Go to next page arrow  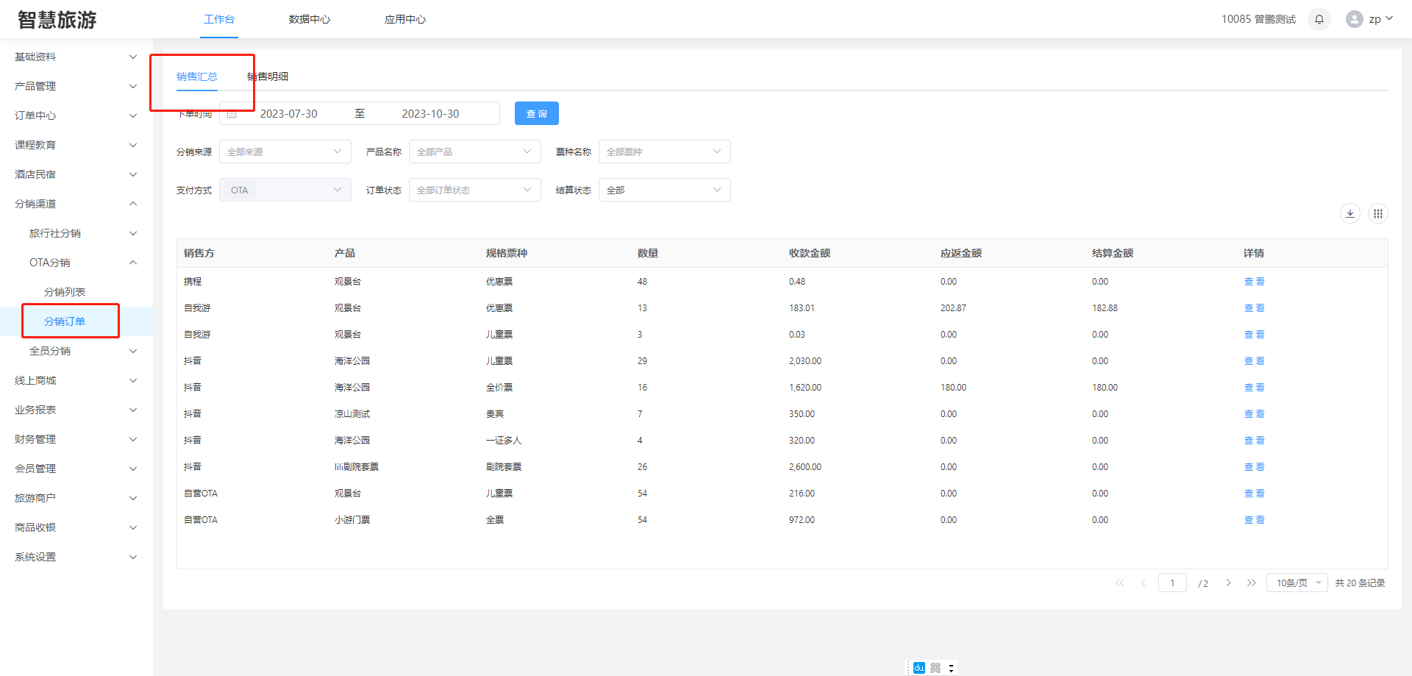point(1228,583)
